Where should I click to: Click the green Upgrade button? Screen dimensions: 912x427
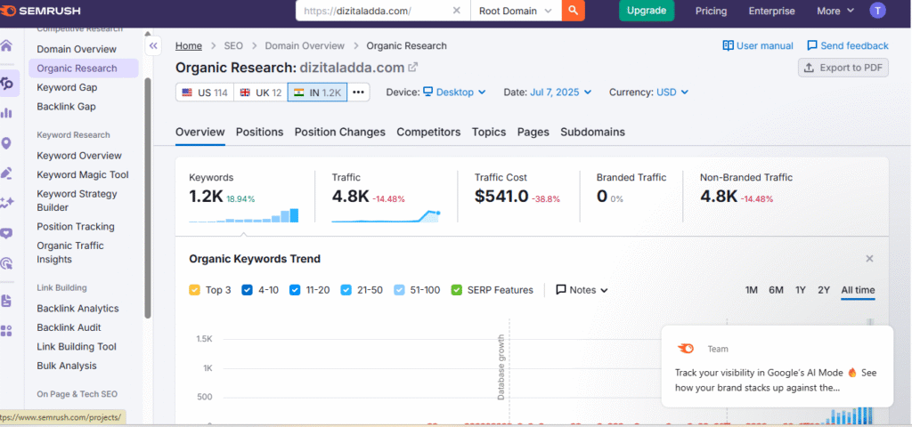pos(647,11)
